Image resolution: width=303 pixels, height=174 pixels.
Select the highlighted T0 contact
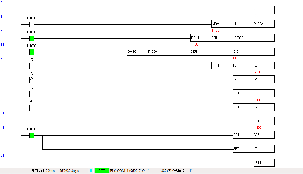tap(31, 94)
